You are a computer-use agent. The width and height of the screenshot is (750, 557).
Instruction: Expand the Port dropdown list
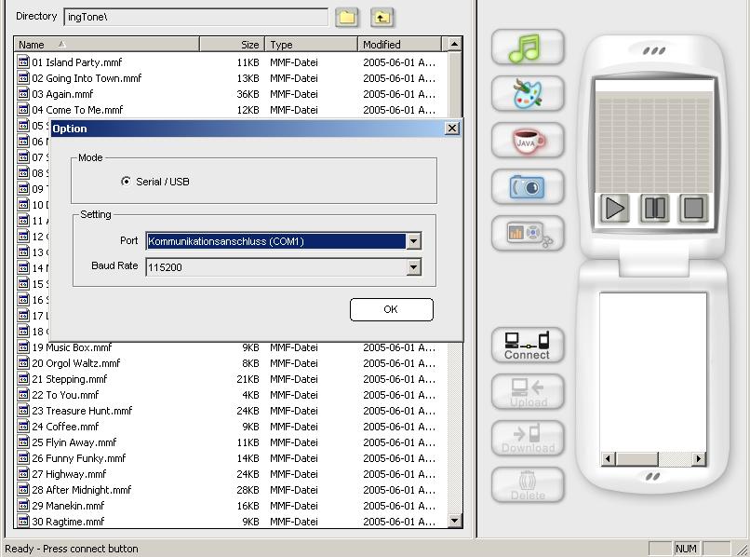413,241
